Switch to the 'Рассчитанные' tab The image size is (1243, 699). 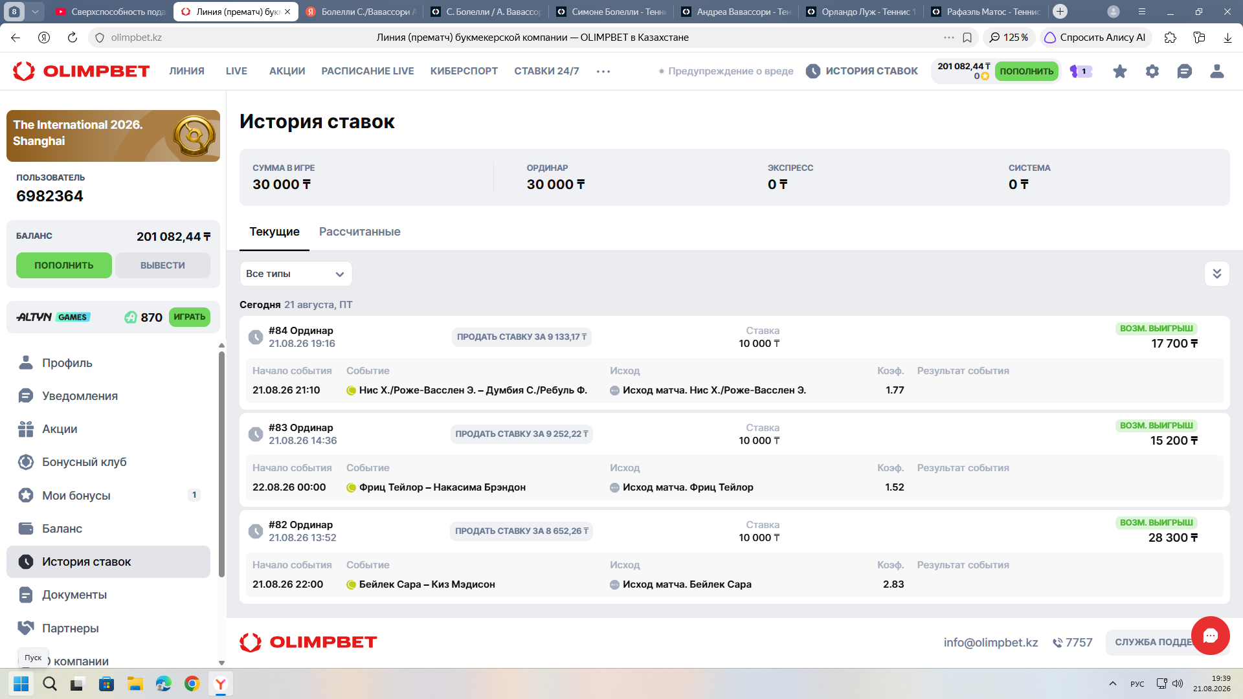tap(360, 232)
